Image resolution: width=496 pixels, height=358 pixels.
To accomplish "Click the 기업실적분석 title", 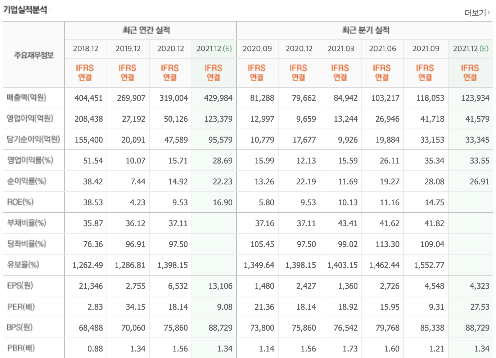I will (x=25, y=10).
